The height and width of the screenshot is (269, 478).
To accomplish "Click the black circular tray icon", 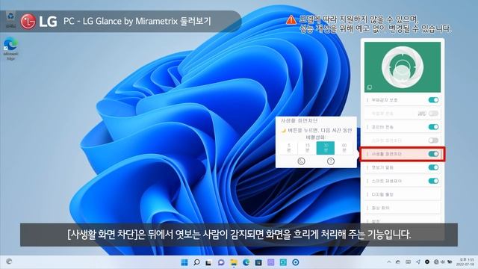I will (x=427, y=262).
